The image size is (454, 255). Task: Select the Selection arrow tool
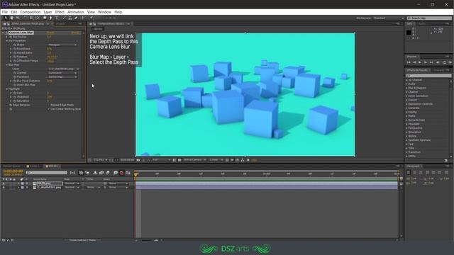(x=6, y=18)
